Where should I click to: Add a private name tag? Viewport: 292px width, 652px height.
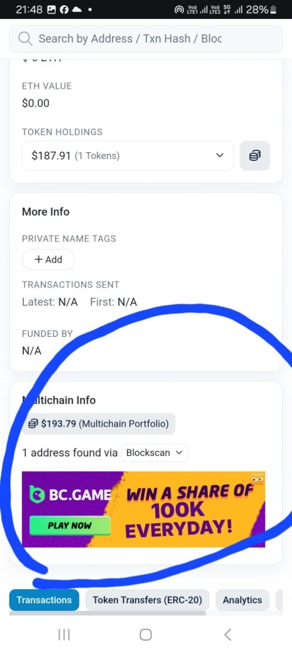(x=48, y=260)
